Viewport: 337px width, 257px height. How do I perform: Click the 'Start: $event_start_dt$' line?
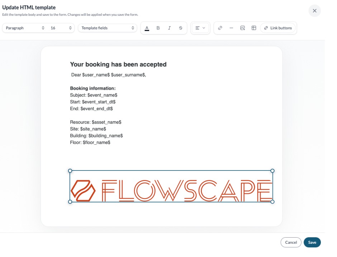pos(93,102)
